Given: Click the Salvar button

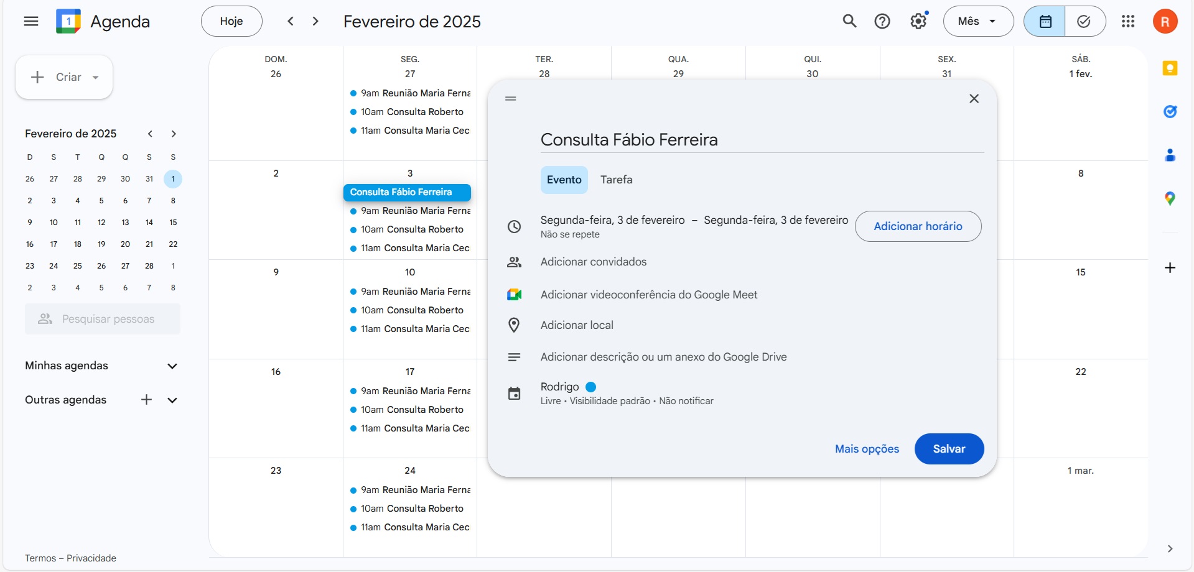Looking at the screenshot, I should [x=949, y=449].
